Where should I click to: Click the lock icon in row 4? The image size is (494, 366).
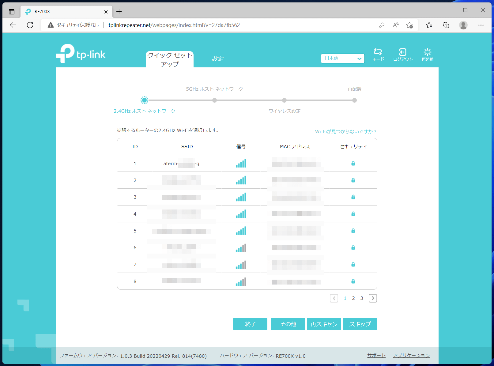[x=353, y=214]
